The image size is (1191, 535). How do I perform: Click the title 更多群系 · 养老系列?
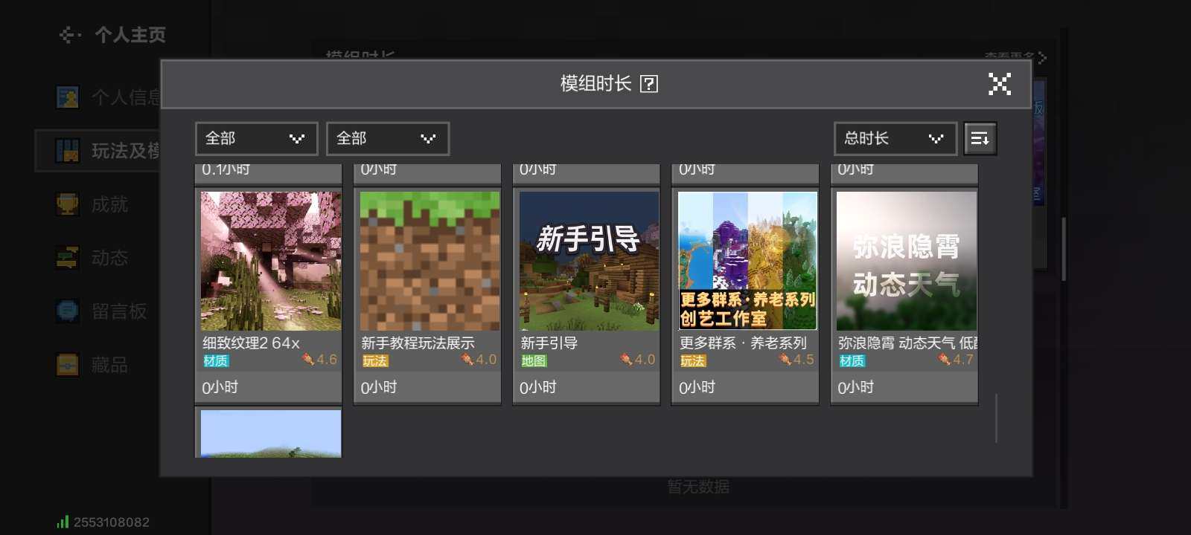[x=743, y=343]
